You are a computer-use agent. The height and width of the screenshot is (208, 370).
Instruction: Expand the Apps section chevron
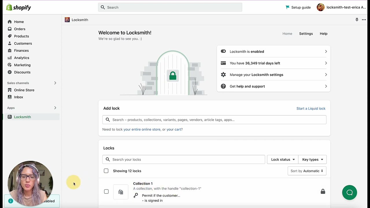(55, 108)
